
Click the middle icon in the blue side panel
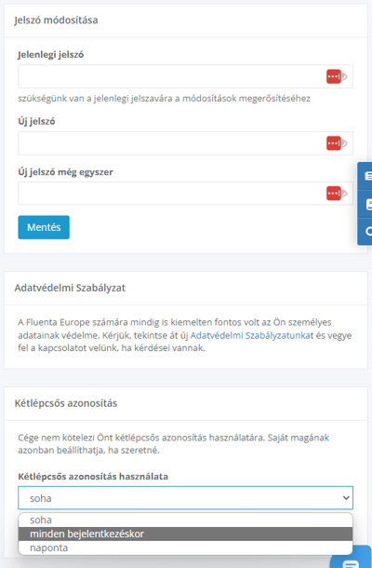[368, 204]
